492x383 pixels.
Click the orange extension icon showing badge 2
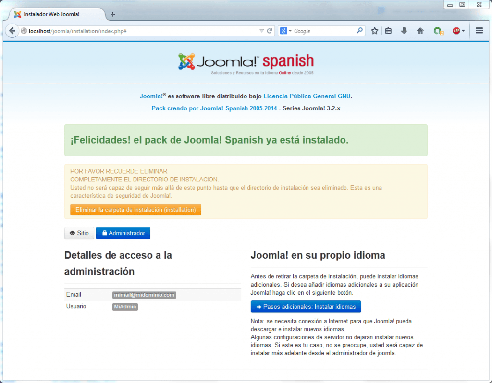coord(438,30)
